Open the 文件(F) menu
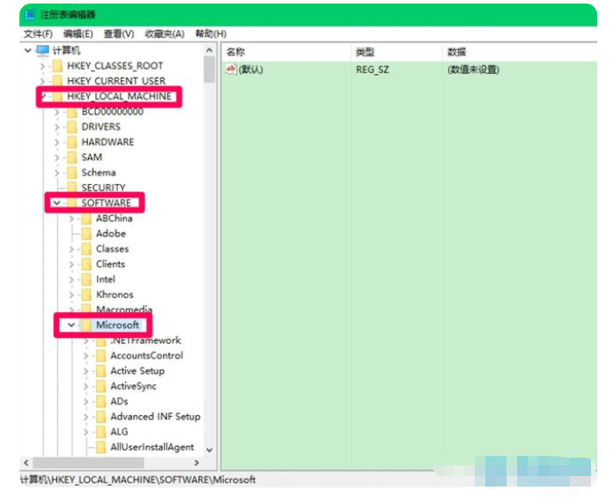 (x=38, y=34)
